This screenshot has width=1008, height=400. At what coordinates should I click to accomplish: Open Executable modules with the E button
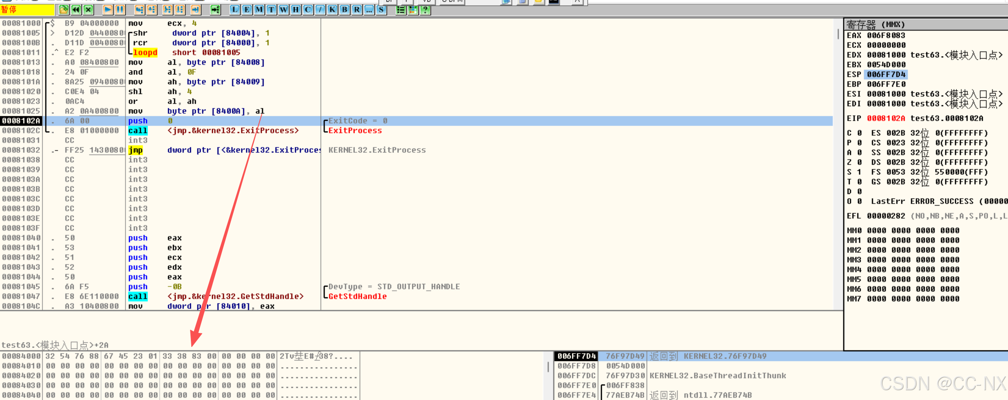click(x=247, y=10)
